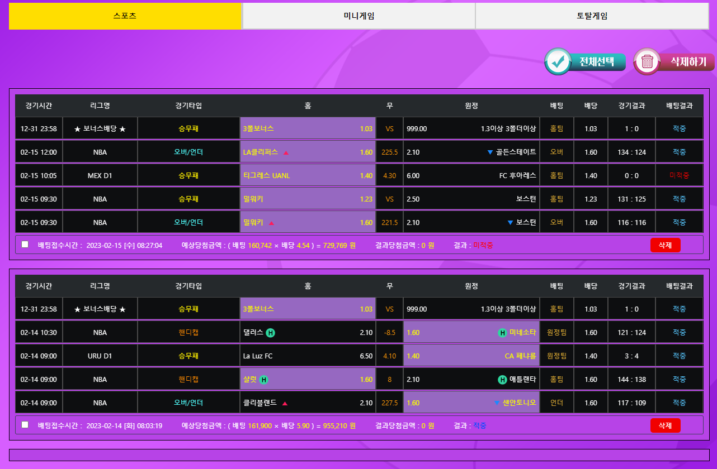
Task: Click the blue down arrow beside 골든스테이트
Action: pyautogui.click(x=490, y=152)
